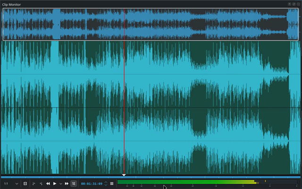Open the 1:1 zoom level dropdown
This screenshot has height=189, width=302.
pos(11,183)
